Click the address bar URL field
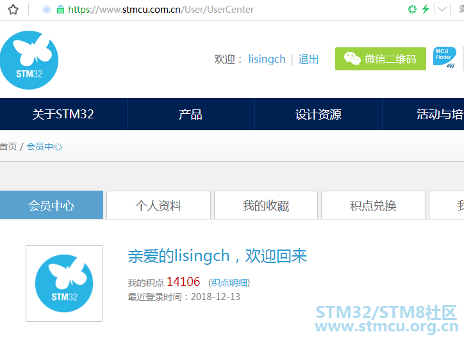This screenshot has height=341, width=464. (161, 10)
